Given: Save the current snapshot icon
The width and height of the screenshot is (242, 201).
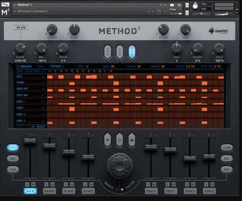Looking at the screenshot, I should pyautogui.click(x=159, y=11).
